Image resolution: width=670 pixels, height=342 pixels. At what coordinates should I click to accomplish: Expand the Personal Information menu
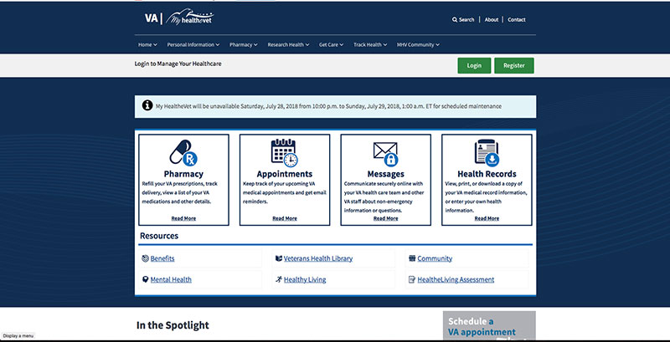[x=193, y=45]
